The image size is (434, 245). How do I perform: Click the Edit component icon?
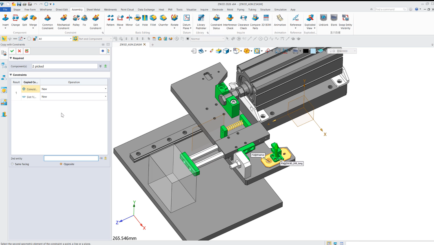(x=25, y=19)
